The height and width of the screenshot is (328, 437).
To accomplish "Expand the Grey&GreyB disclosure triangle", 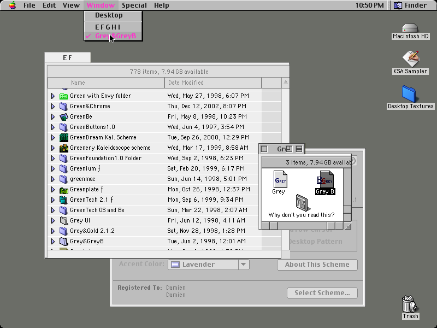I will point(53,242).
